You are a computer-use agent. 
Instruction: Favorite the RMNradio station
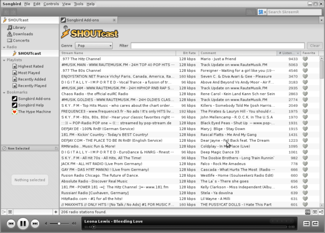[305, 146]
